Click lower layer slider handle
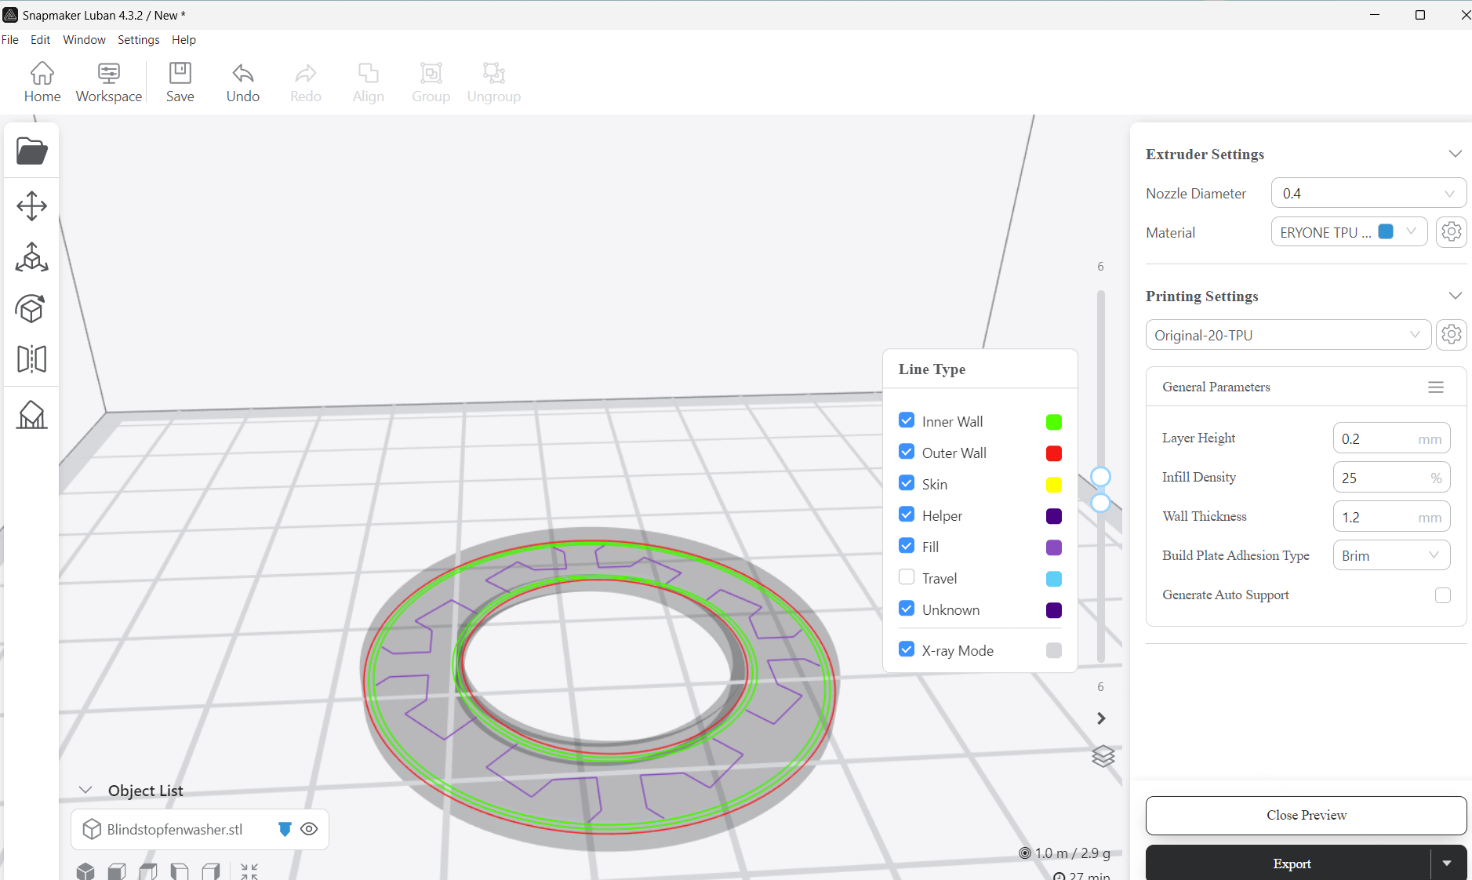 pos(1101,503)
